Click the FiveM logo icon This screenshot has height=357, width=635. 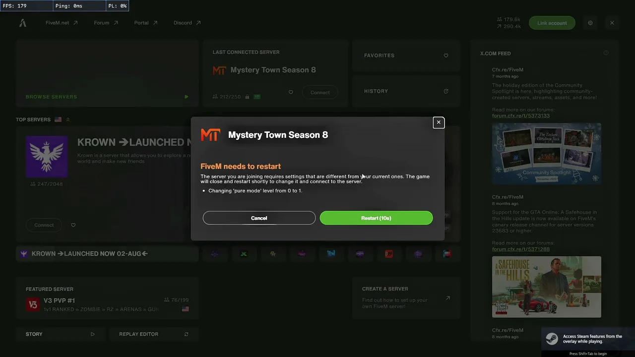click(x=23, y=23)
